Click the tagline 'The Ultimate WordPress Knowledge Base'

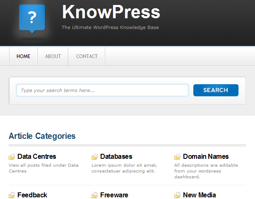[x=110, y=27]
